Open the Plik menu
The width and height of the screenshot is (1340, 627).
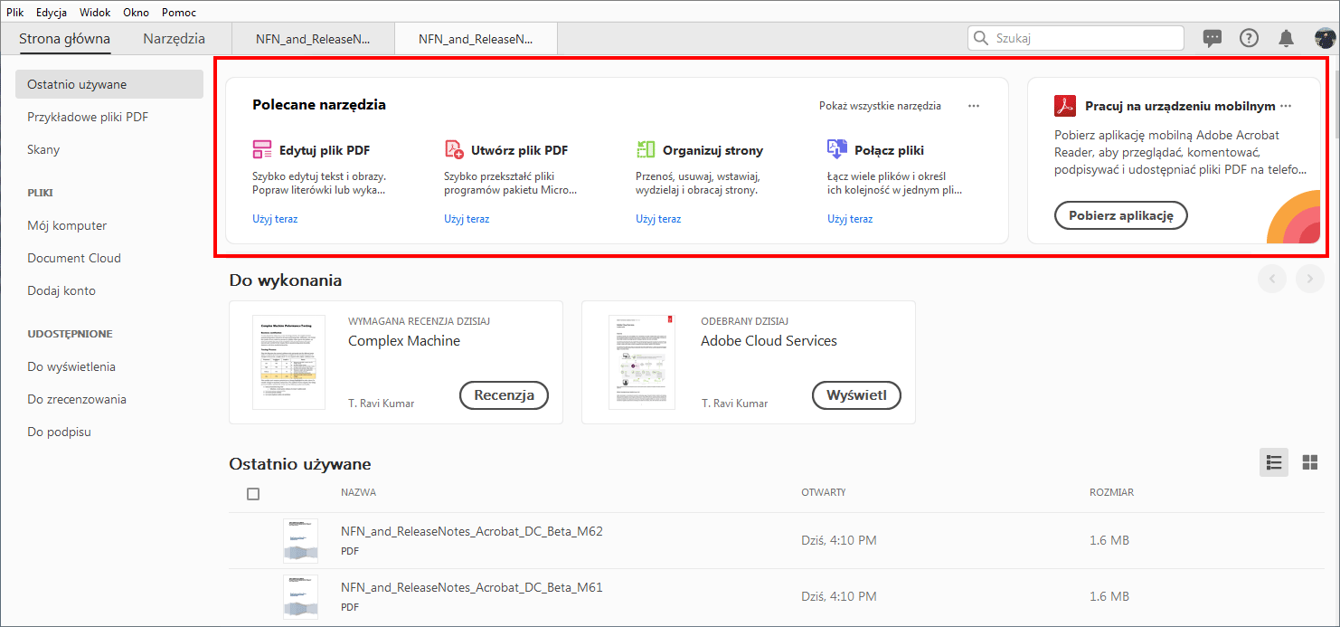pos(14,13)
